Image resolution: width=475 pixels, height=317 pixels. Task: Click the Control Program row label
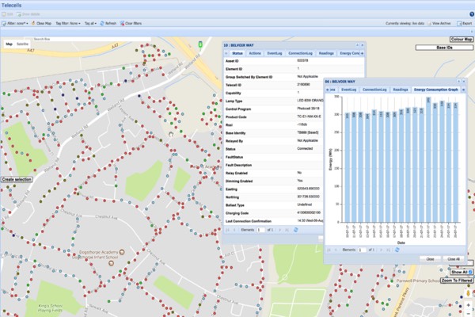(238, 109)
